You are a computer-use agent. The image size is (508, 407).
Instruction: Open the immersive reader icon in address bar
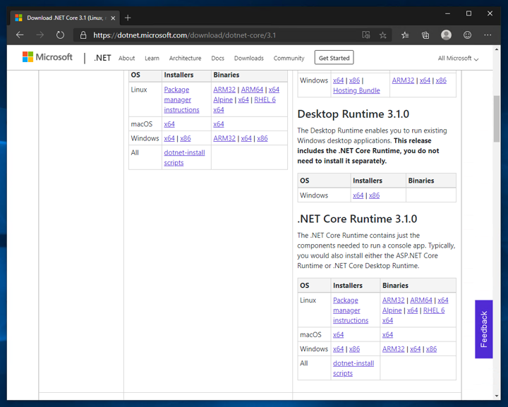[x=365, y=35]
